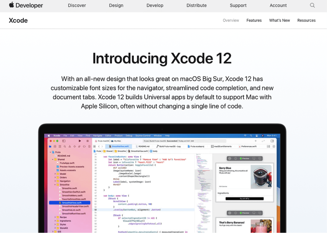This screenshot has width=327, height=233.
Task: Click the Stop button in Xcode toolbar
Action: (x=88, y=141)
